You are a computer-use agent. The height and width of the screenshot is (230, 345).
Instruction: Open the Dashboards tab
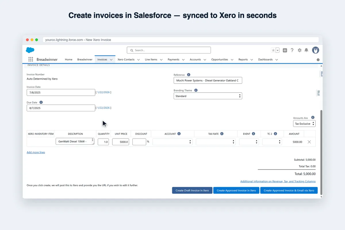point(265,60)
